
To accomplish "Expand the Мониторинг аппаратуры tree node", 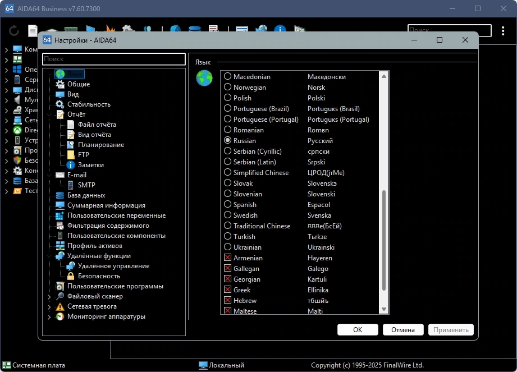I will (49, 317).
